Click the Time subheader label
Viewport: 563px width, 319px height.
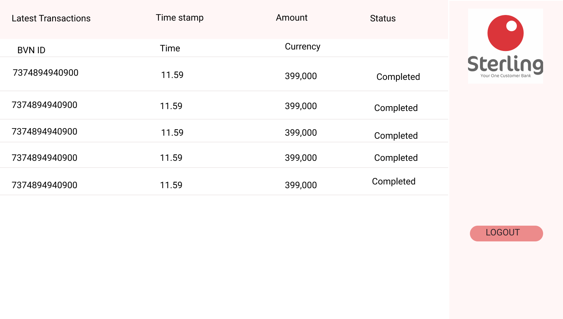pyautogui.click(x=170, y=48)
